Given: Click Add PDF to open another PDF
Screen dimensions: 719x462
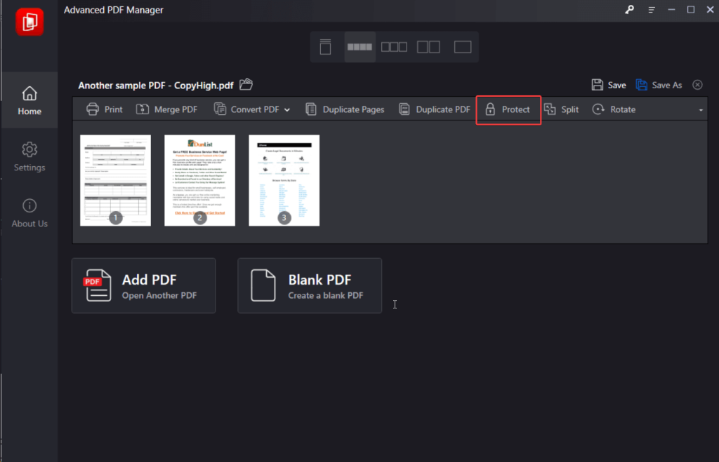Looking at the screenshot, I should (x=143, y=286).
